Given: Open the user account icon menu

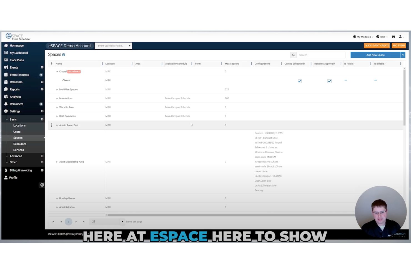Looking at the screenshot, I should coord(401,37).
